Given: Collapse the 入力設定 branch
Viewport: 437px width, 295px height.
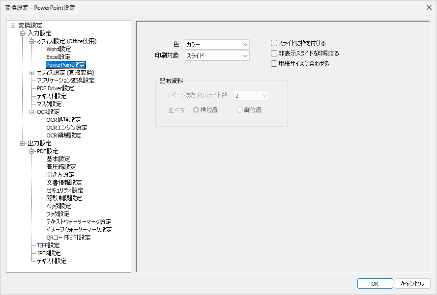Looking at the screenshot, I should coord(21,33).
